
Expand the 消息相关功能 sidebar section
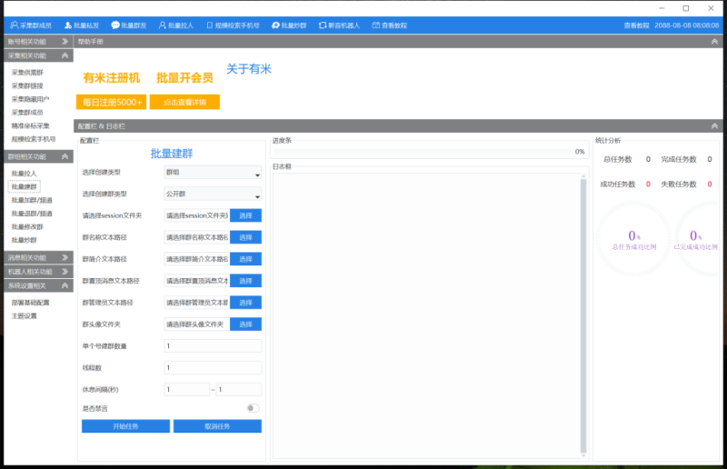38,257
